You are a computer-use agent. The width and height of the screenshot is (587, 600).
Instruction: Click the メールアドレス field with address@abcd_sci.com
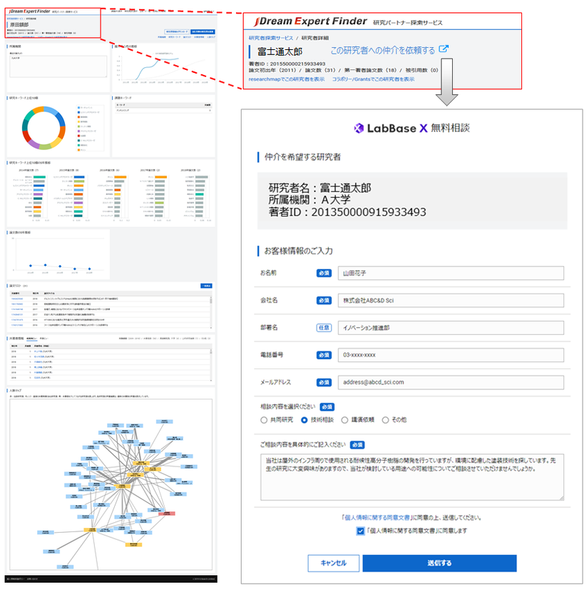(x=451, y=382)
